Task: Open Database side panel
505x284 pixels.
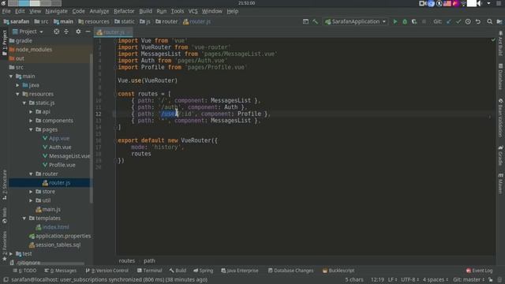Action: click(x=500, y=77)
